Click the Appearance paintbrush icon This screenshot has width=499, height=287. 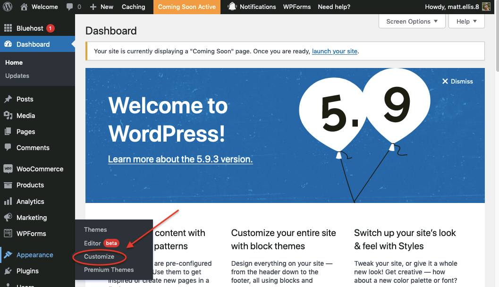tap(8, 255)
